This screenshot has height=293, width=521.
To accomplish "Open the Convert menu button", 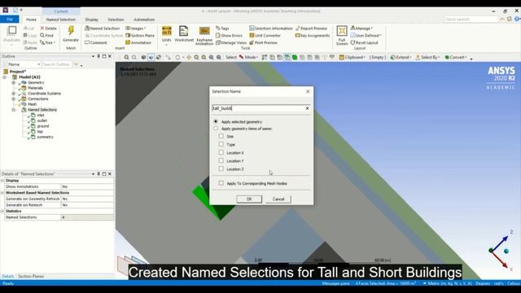I will click(x=456, y=57).
